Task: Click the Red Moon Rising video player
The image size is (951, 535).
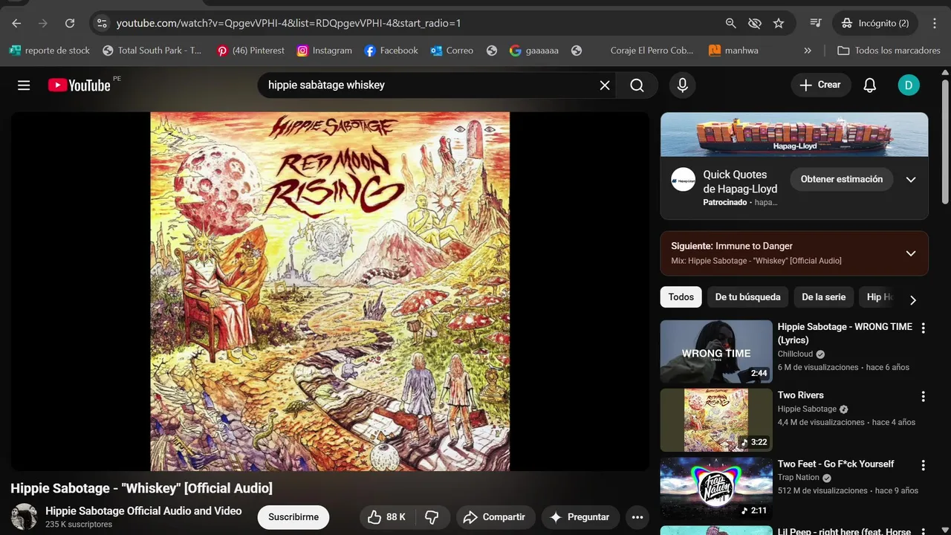Action: [x=330, y=291]
